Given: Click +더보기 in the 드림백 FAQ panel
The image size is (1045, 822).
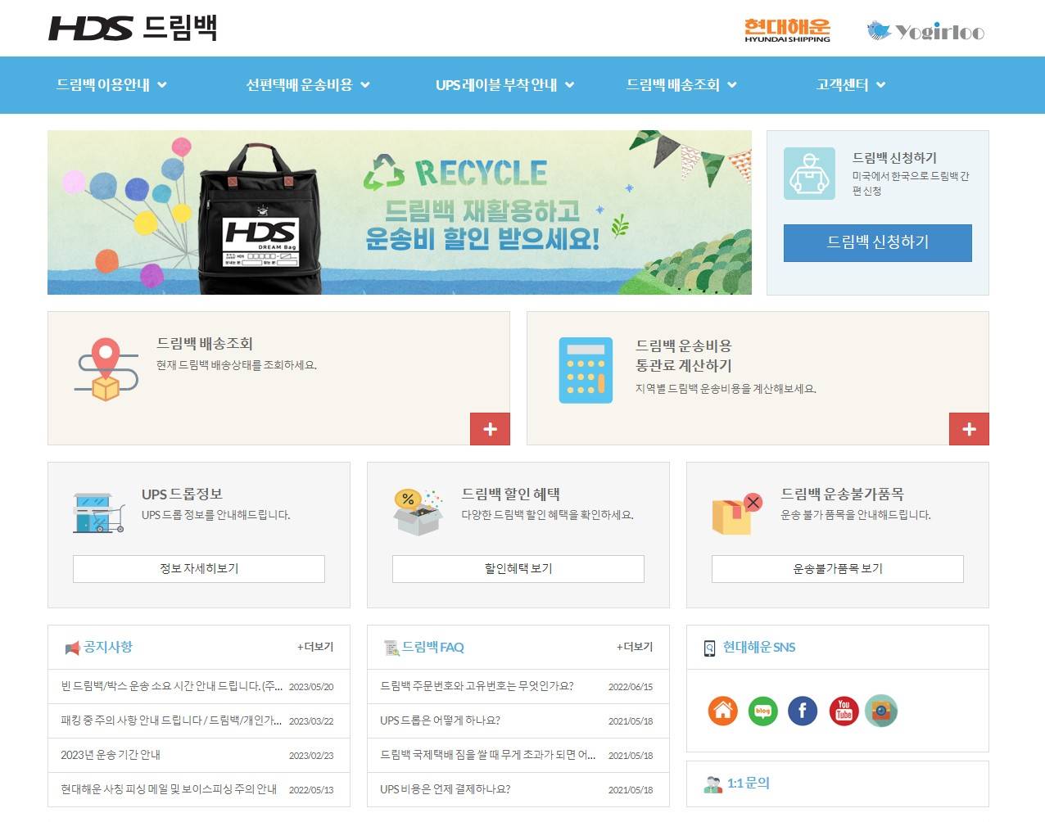Looking at the screenshot, I should pyautogui.click(x=635, y=647).
